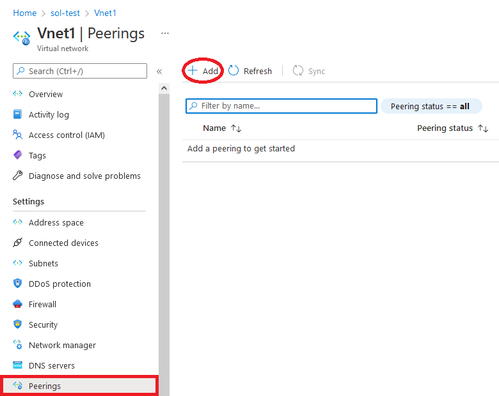Click the DDoS protection shield icon

[17, 283]
